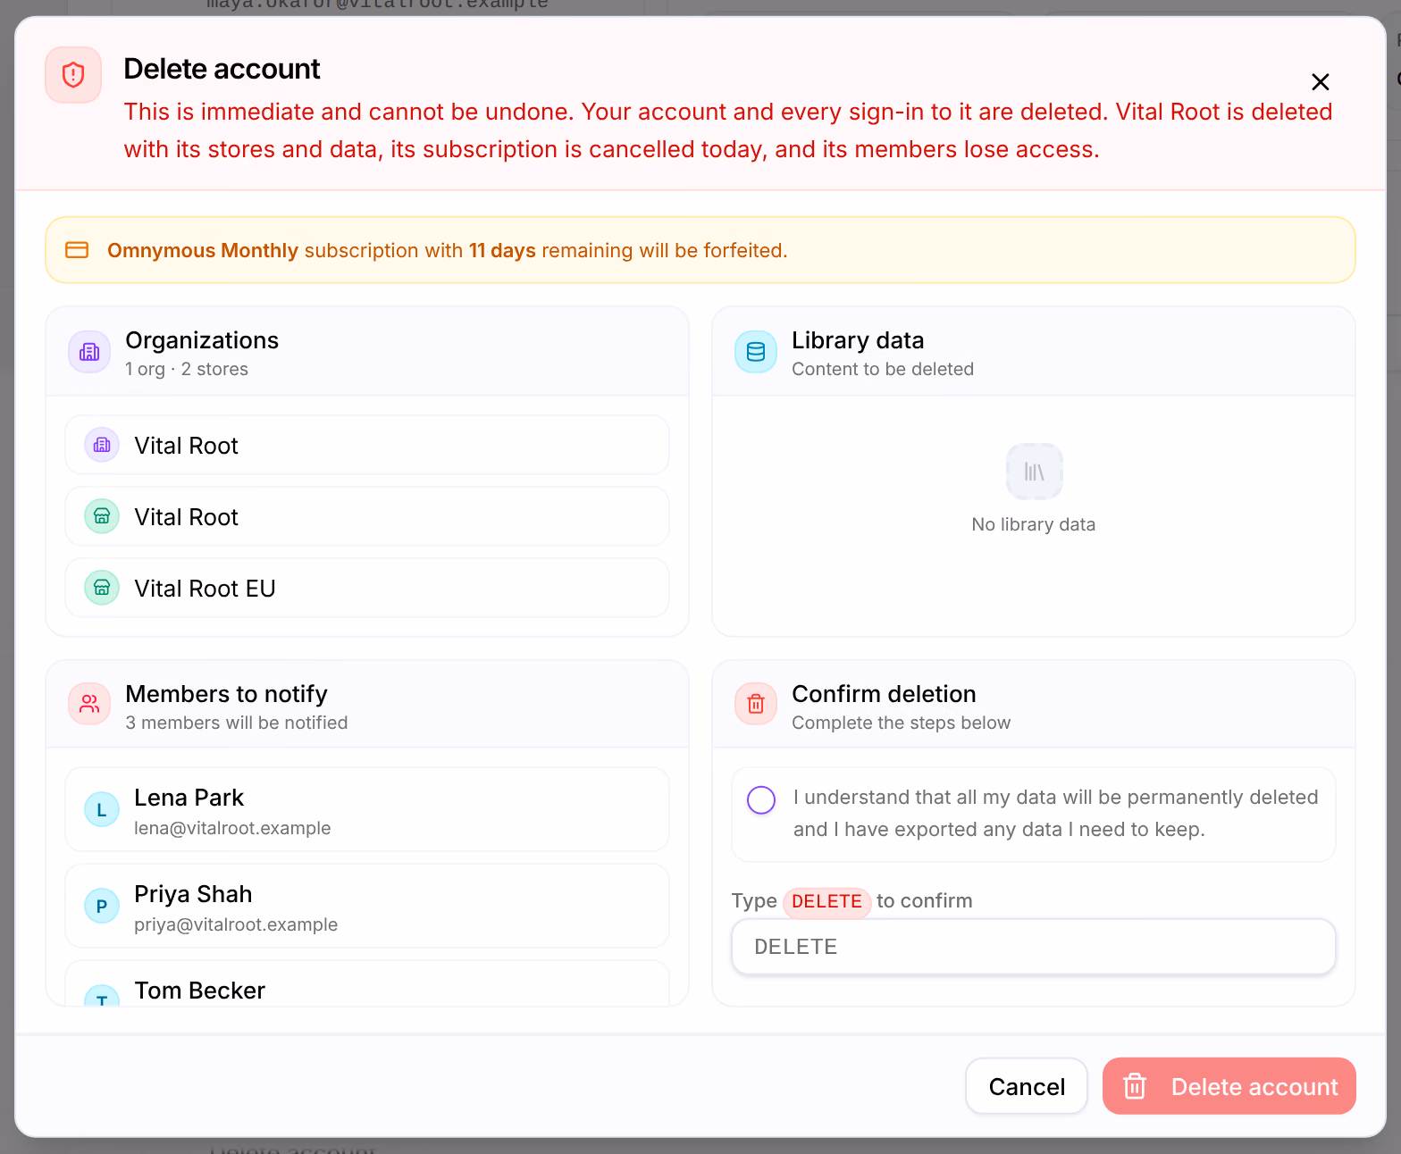1401x1154 pixels.
Task: Click the 'Complete the steps below' subtitle
Action: 902,723
